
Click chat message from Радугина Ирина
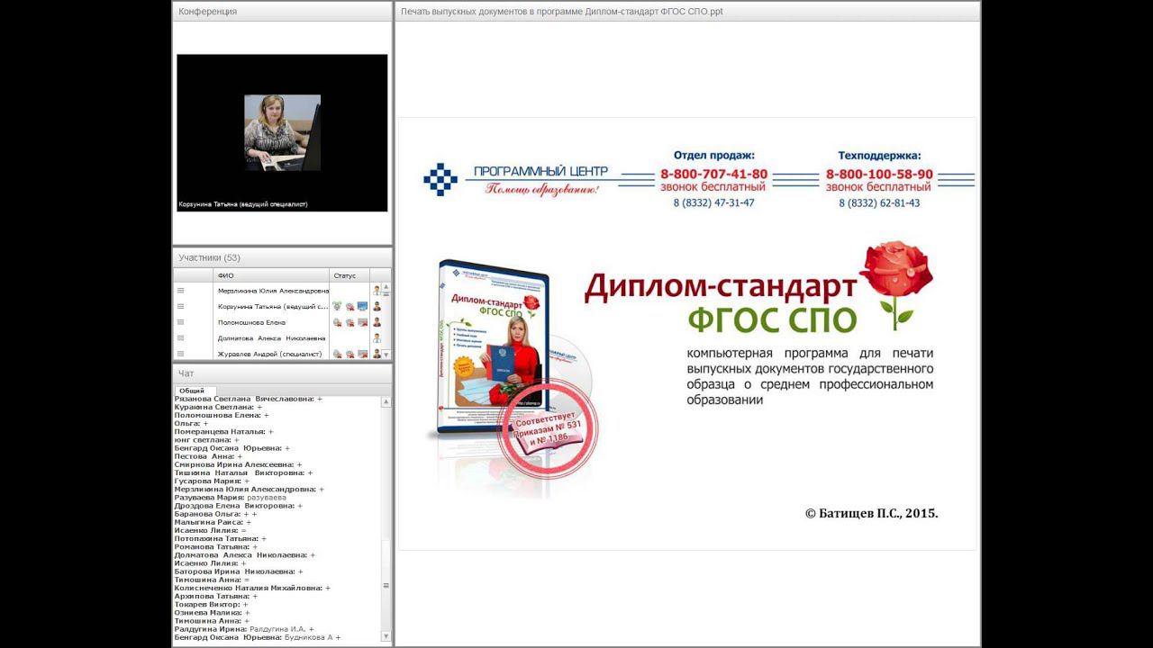point(244,629)
